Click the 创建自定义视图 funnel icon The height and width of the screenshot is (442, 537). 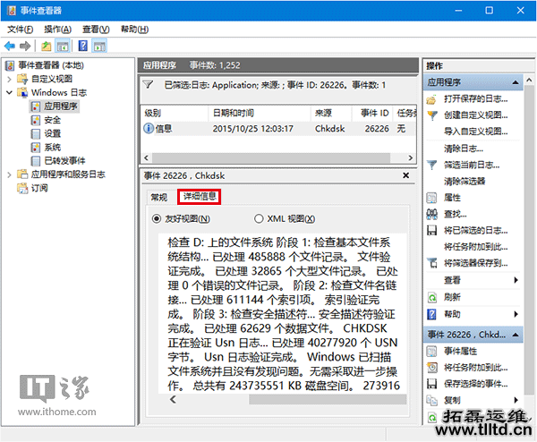click(x=432, y=115)
